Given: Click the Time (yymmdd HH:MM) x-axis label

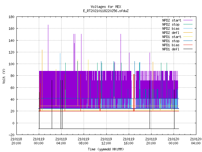Looking at the screenshot, I should tap(106, 149).
